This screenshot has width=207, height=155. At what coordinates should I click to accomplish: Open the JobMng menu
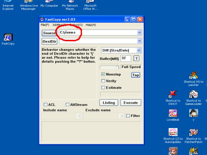[59, 25]
